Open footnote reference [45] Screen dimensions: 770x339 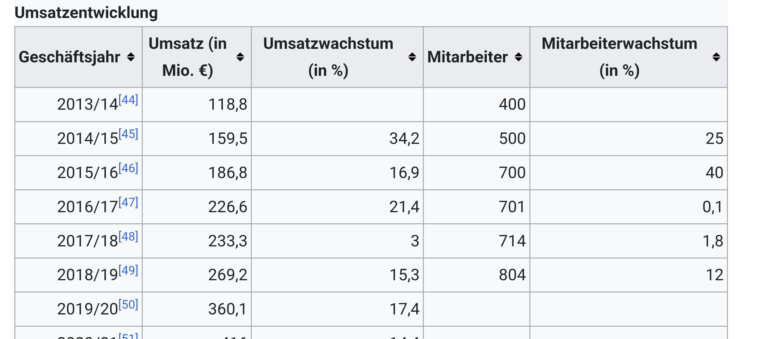tap(128, 134)
